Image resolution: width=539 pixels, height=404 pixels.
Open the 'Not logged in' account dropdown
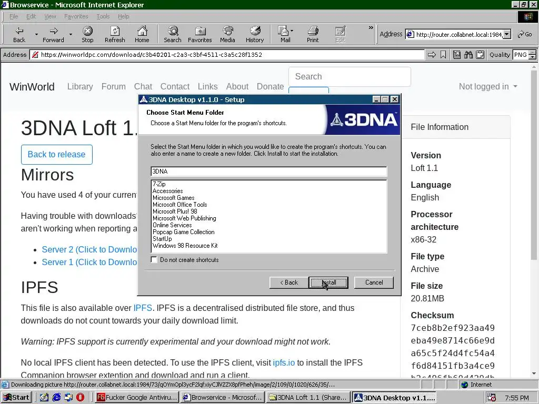(x=488, y=87)
